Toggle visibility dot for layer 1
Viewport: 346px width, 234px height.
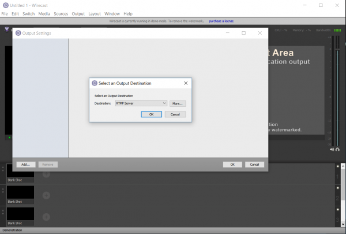point(337,166)
